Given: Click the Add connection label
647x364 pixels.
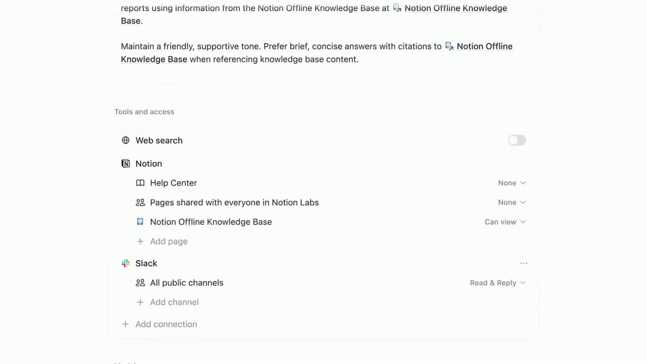Looking at the screenshot, I should 166,324.
